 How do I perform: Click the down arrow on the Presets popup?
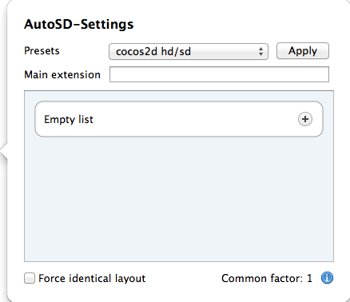pyautogui.click(x=261, y=54)
